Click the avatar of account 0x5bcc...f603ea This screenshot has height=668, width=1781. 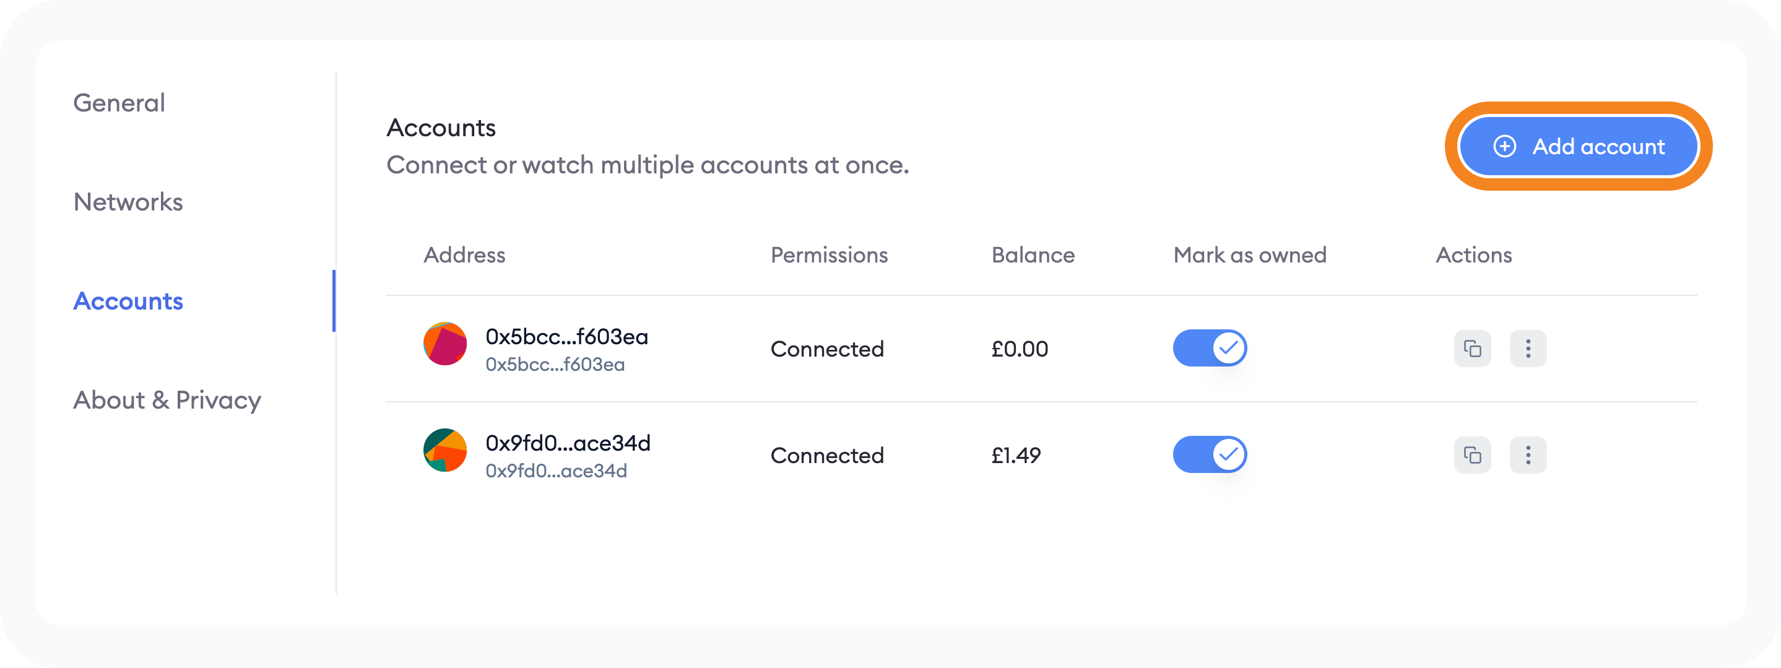click(444, 344)
